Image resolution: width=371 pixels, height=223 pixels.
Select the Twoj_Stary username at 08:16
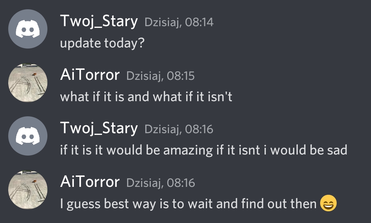[x=99, y=128]
